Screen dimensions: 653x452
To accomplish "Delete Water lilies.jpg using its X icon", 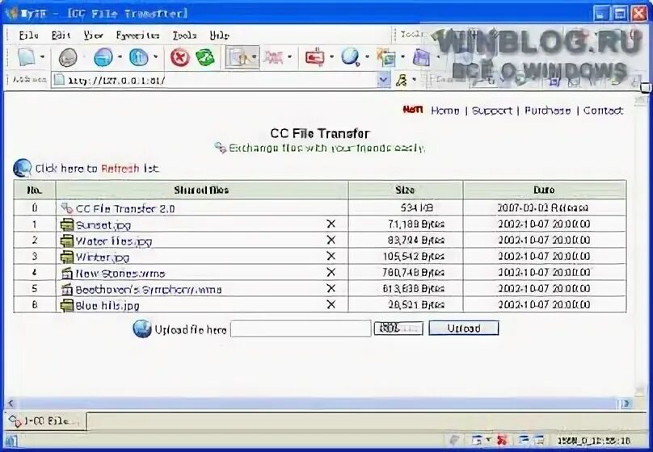I will [331, 240].
